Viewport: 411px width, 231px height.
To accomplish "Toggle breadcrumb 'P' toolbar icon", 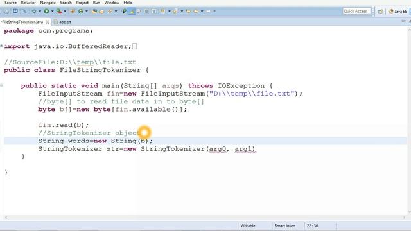I will click(124, 12).
